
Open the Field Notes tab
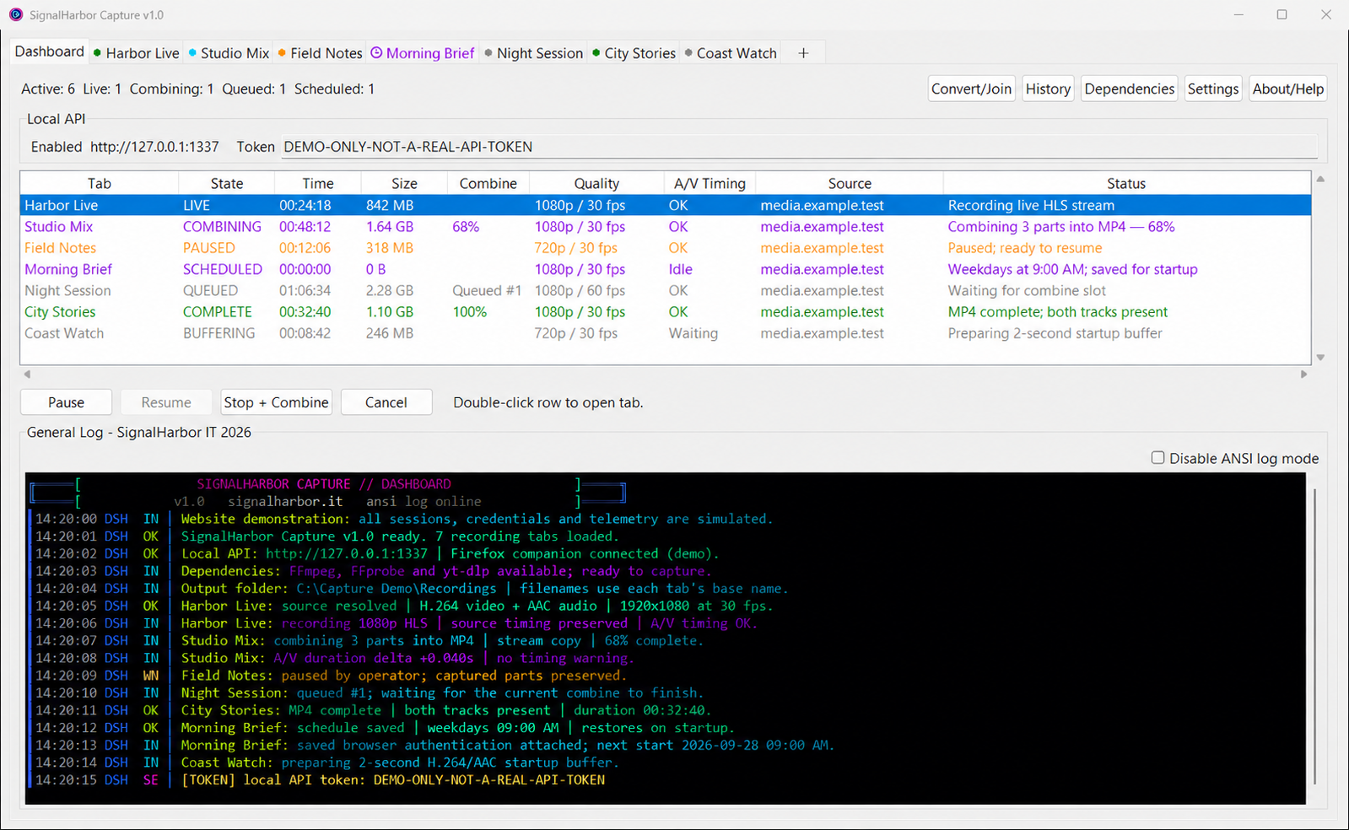[x=320, y=53]
